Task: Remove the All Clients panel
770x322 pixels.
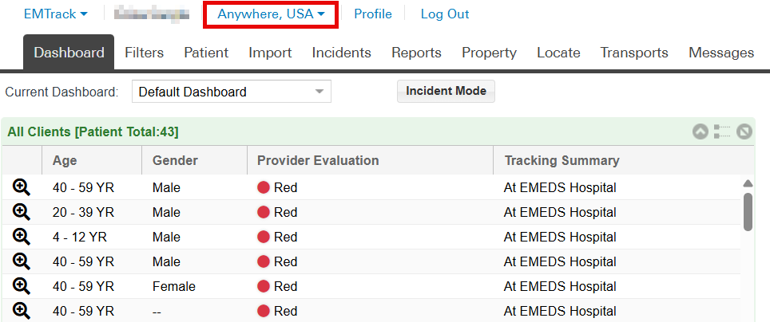Action: coord(744,132)
